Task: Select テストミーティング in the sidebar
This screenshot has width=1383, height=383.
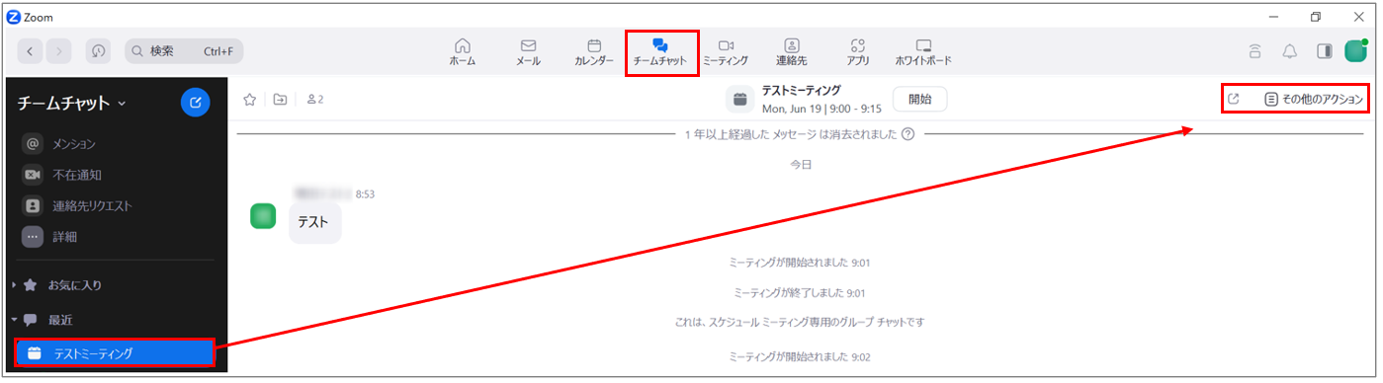Action: (x=115, y=353)
